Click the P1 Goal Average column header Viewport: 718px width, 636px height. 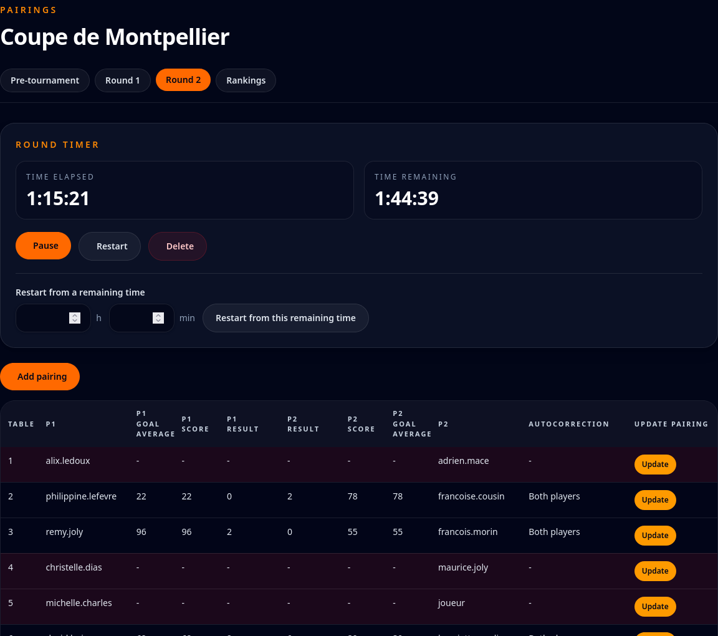pos(156,424)
